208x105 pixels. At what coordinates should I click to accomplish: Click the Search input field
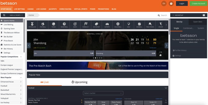coord(164,15)
